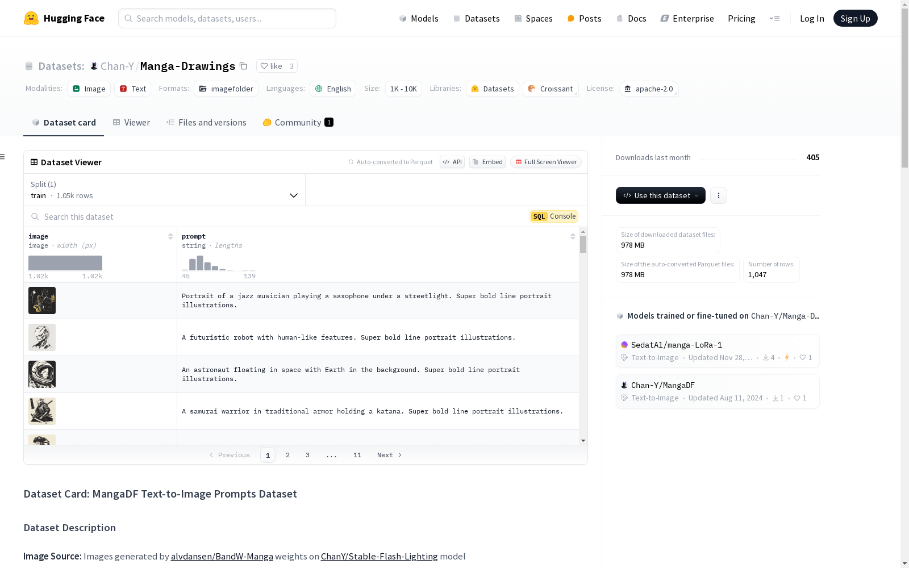Viewport: 909px width, 568px height.
Task: Click the Sign Up button
Action: tap(855, 18)
